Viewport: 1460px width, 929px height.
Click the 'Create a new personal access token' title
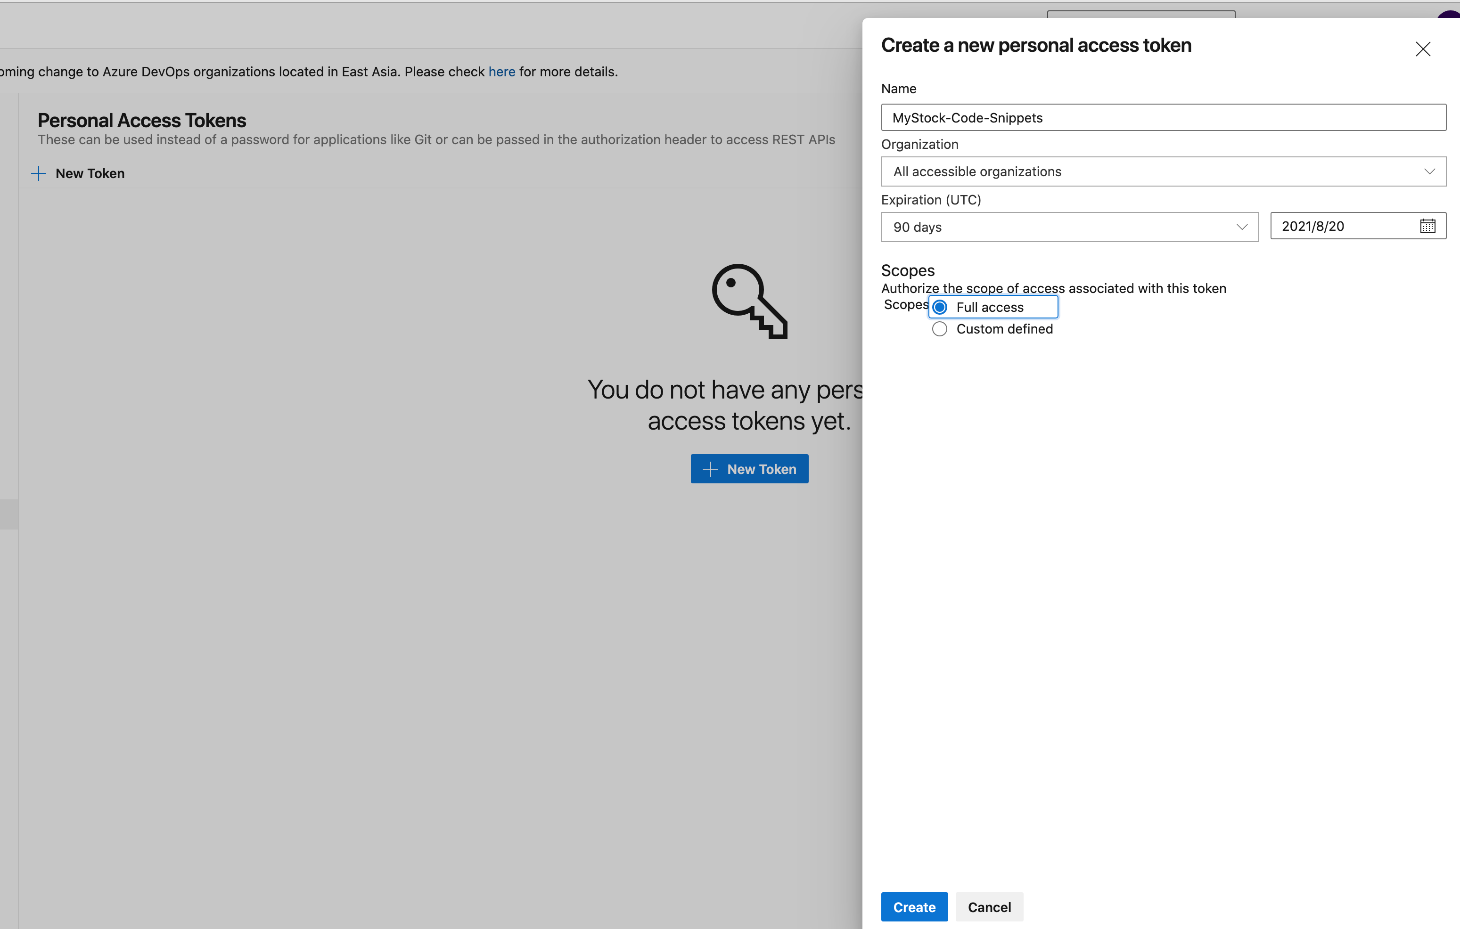1035,45
